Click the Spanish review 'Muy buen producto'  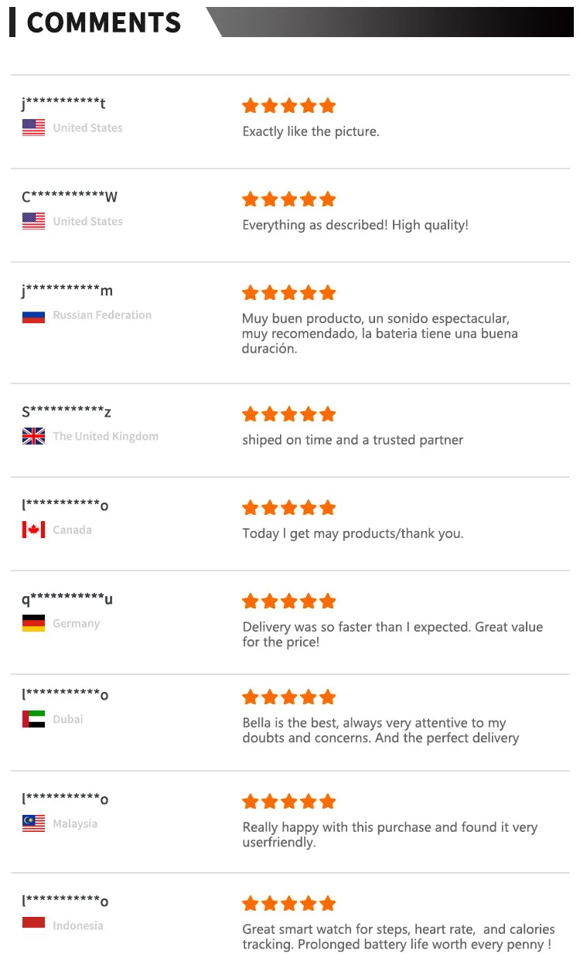tap(379, 333)
